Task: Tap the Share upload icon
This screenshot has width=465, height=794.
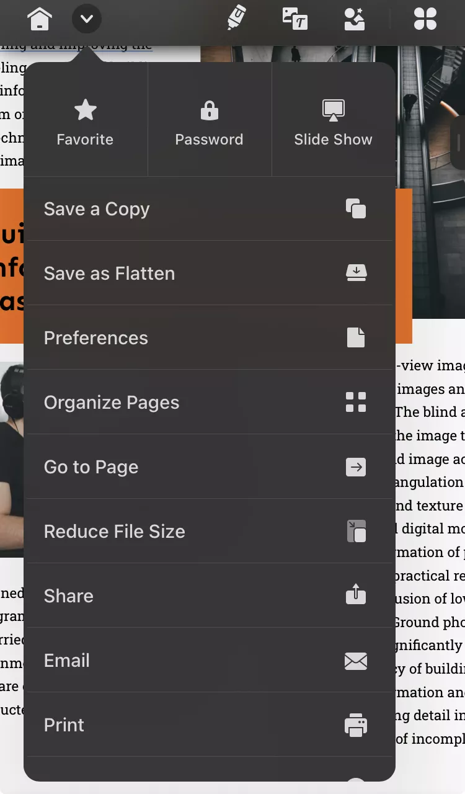Action: tap(356, 595)
